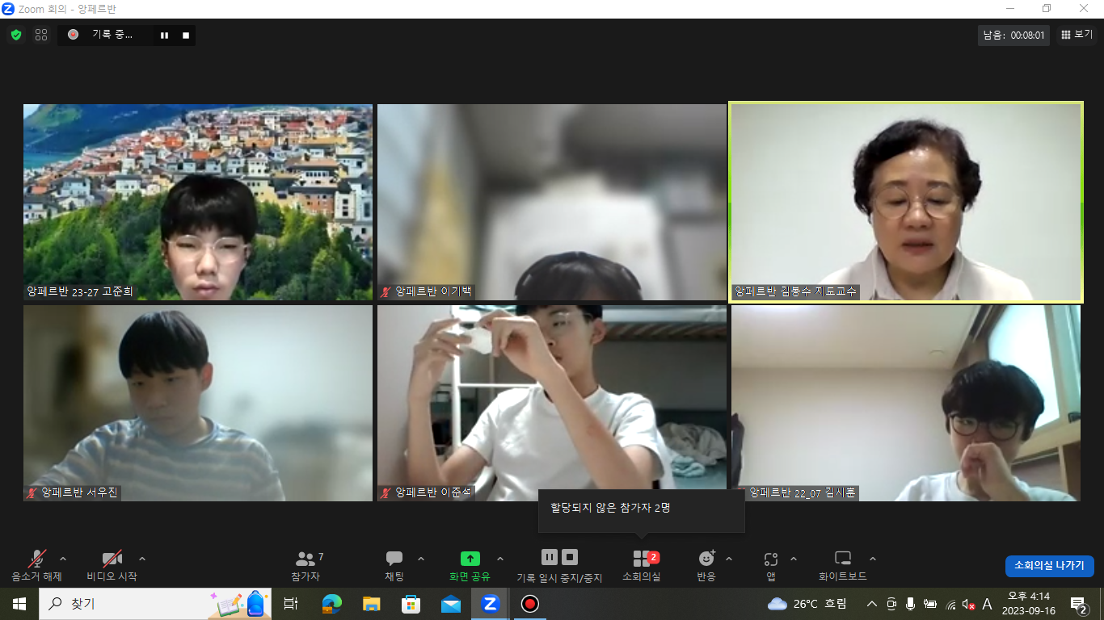
Task: Click the 기록 중... recording status text
Action: coord(112,35)
